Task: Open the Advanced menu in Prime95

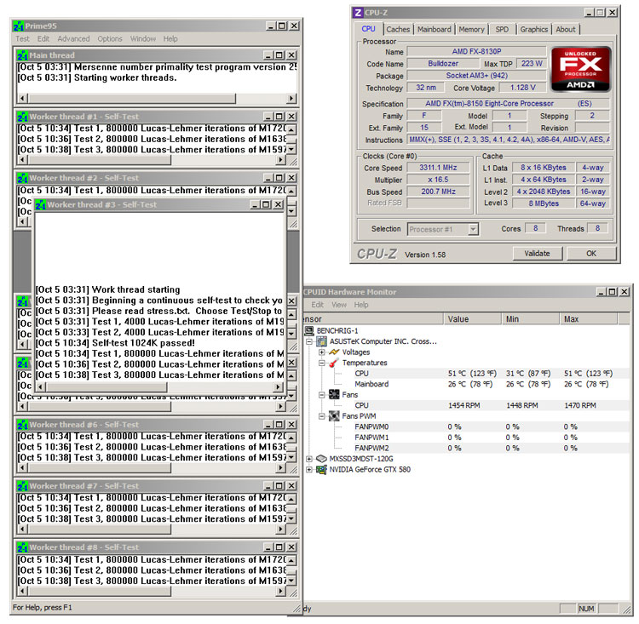Action: pyautogui.click(x=73, y=38)
